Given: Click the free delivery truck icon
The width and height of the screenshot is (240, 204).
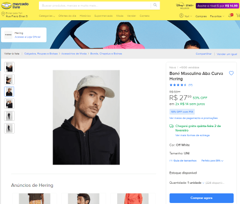Looking at the screenshot, I should (x=171, y=126).
